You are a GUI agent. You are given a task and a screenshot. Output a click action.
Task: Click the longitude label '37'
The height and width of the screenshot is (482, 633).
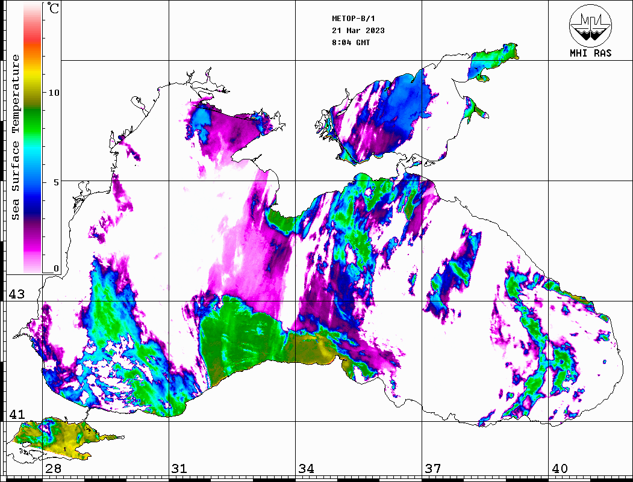coord(433,468)
